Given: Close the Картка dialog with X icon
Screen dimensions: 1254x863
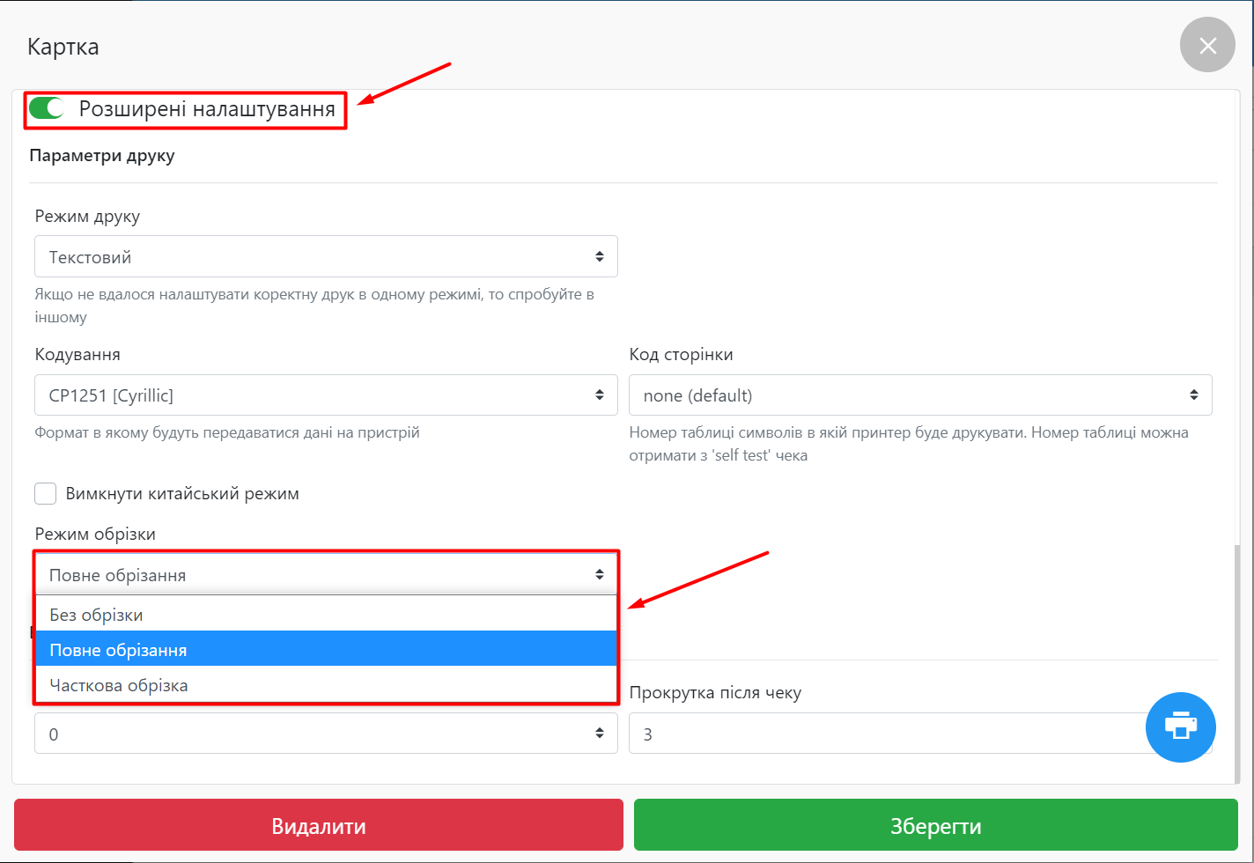Looking at the screenshot, I should (1207, 45).
